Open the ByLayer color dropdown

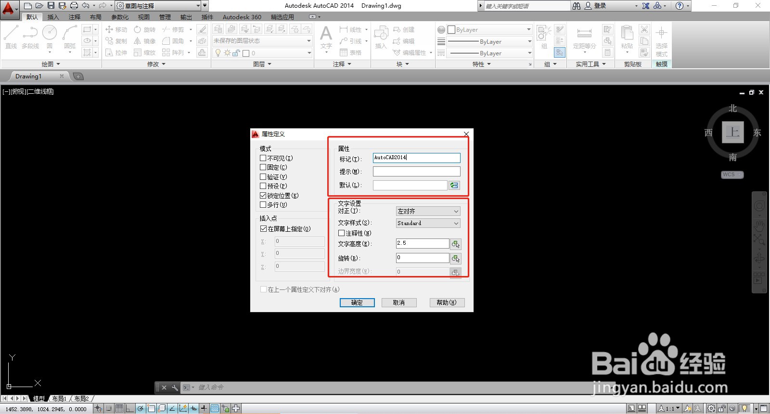[x=489, y=29]
